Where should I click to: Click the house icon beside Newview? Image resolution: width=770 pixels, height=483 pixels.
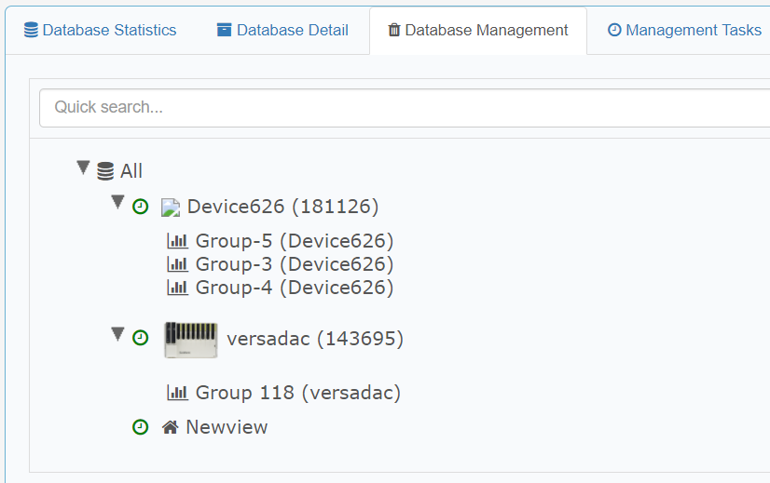tap(171, 427)
